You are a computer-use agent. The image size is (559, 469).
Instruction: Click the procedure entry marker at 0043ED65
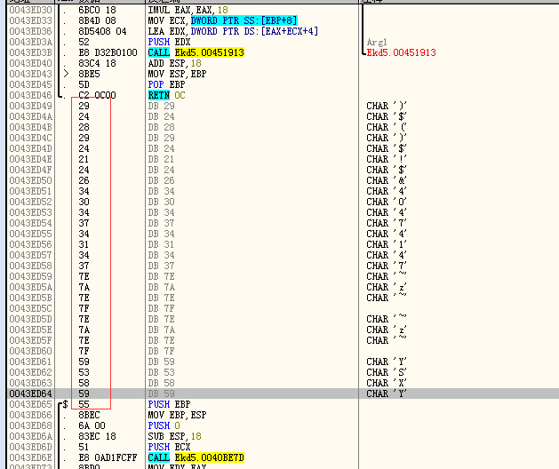[x=63, y=405]
